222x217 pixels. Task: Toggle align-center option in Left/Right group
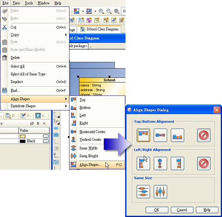160,163
